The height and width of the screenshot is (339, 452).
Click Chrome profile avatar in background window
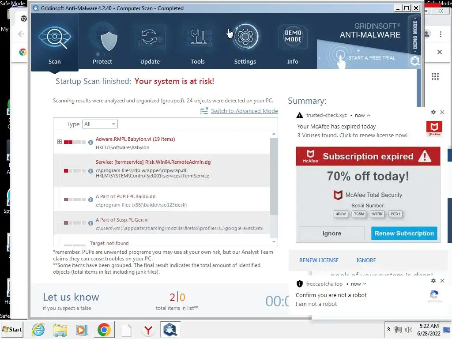[427, 34]
